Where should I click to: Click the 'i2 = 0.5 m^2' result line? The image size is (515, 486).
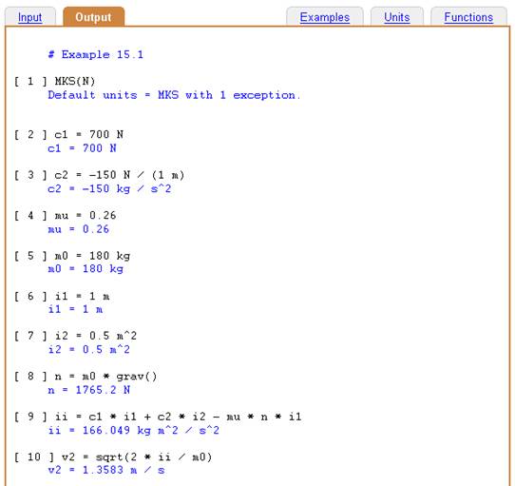88,349
